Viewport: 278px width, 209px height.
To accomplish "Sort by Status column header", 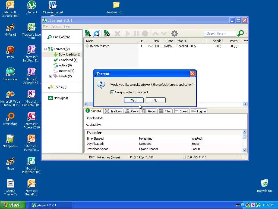I will point(188,41).
